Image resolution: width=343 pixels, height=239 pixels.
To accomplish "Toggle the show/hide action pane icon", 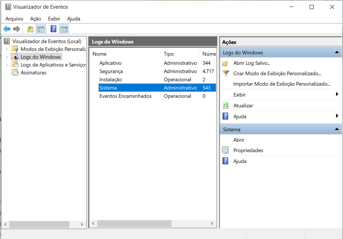I will pyautogui.click(x=64, y=29).
